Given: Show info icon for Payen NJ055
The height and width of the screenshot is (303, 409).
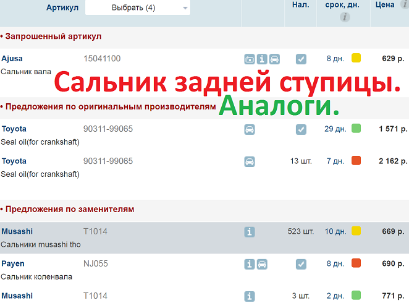Looking at the screenshot, I should click(x=250, y=264).
